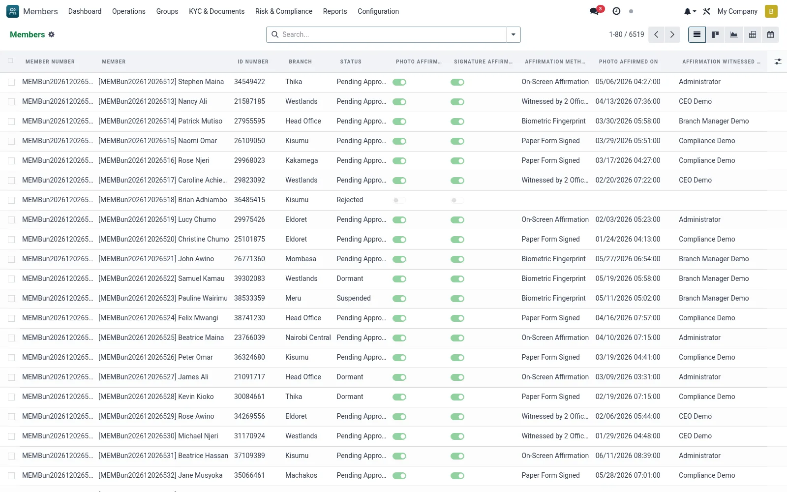Select all members with header checkbox
This screenshot has height=492, width=787.
10,61
